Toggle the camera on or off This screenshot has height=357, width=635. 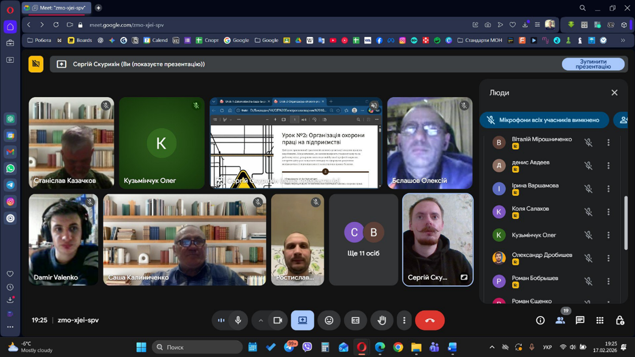[278, 320]
